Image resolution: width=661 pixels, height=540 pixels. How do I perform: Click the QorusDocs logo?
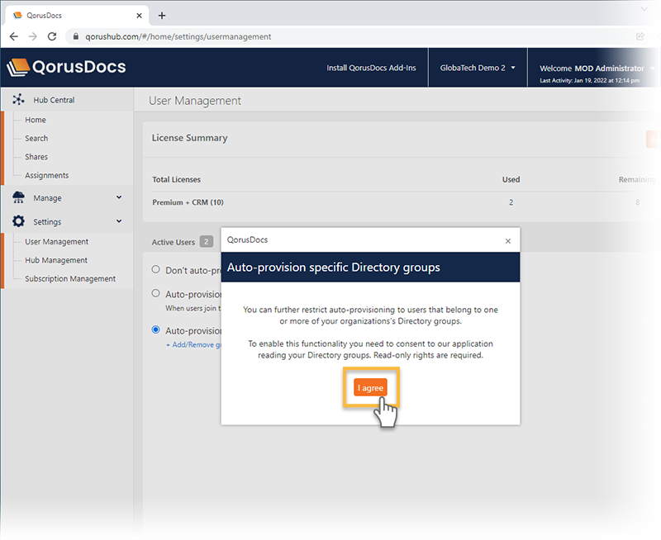(x=66, y=68)
